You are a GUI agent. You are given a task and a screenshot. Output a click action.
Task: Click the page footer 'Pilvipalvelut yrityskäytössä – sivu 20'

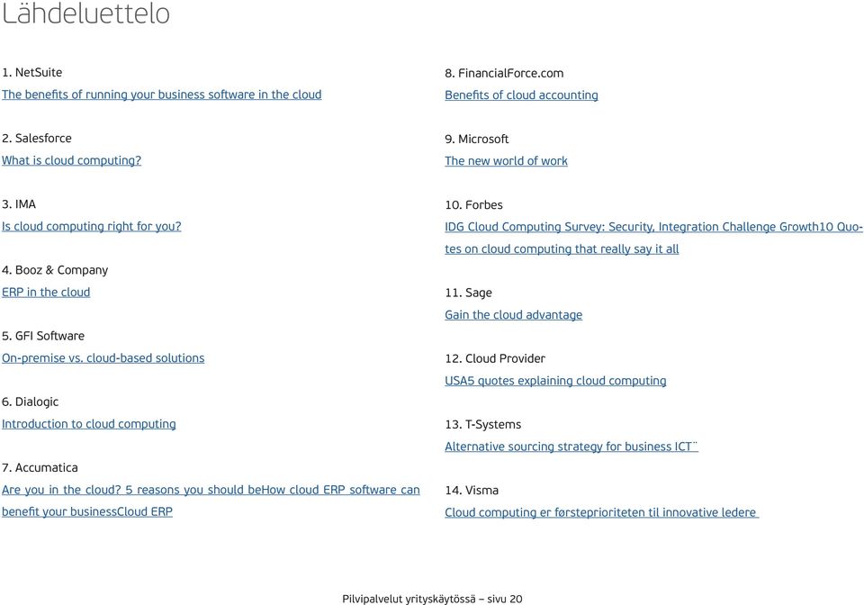coord(432,599)
